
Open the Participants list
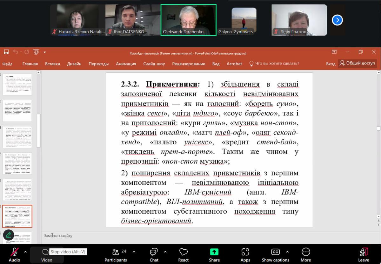click(116, 252)
